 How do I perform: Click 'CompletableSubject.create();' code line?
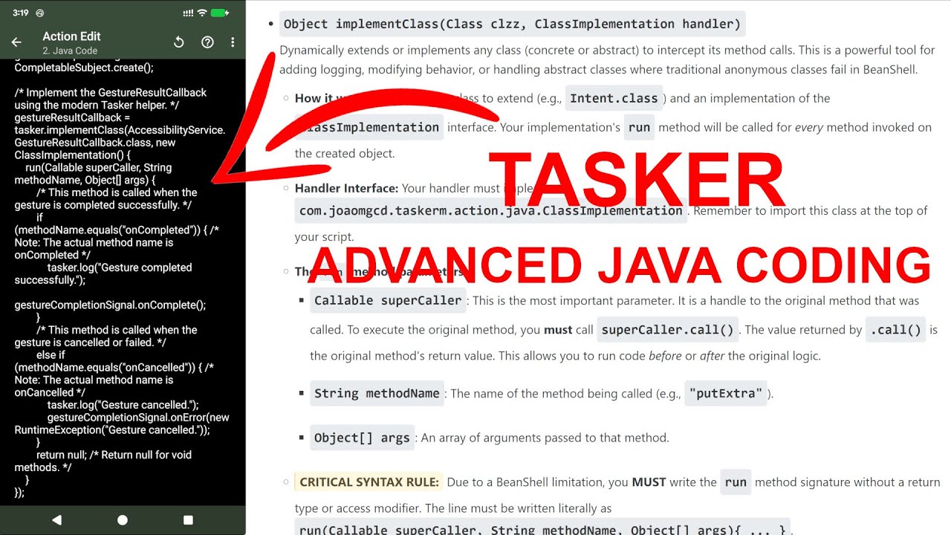tap(84, 68)
